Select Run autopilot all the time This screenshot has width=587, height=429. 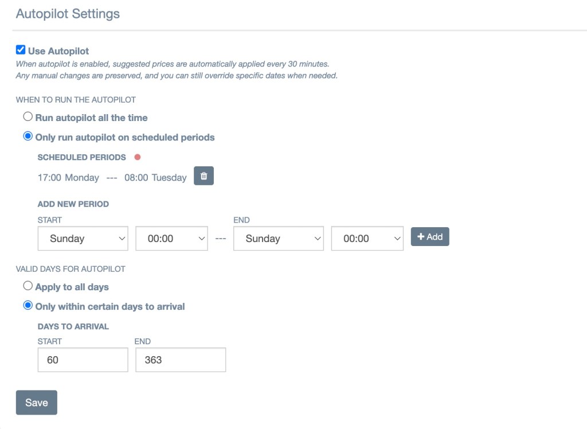28,117
